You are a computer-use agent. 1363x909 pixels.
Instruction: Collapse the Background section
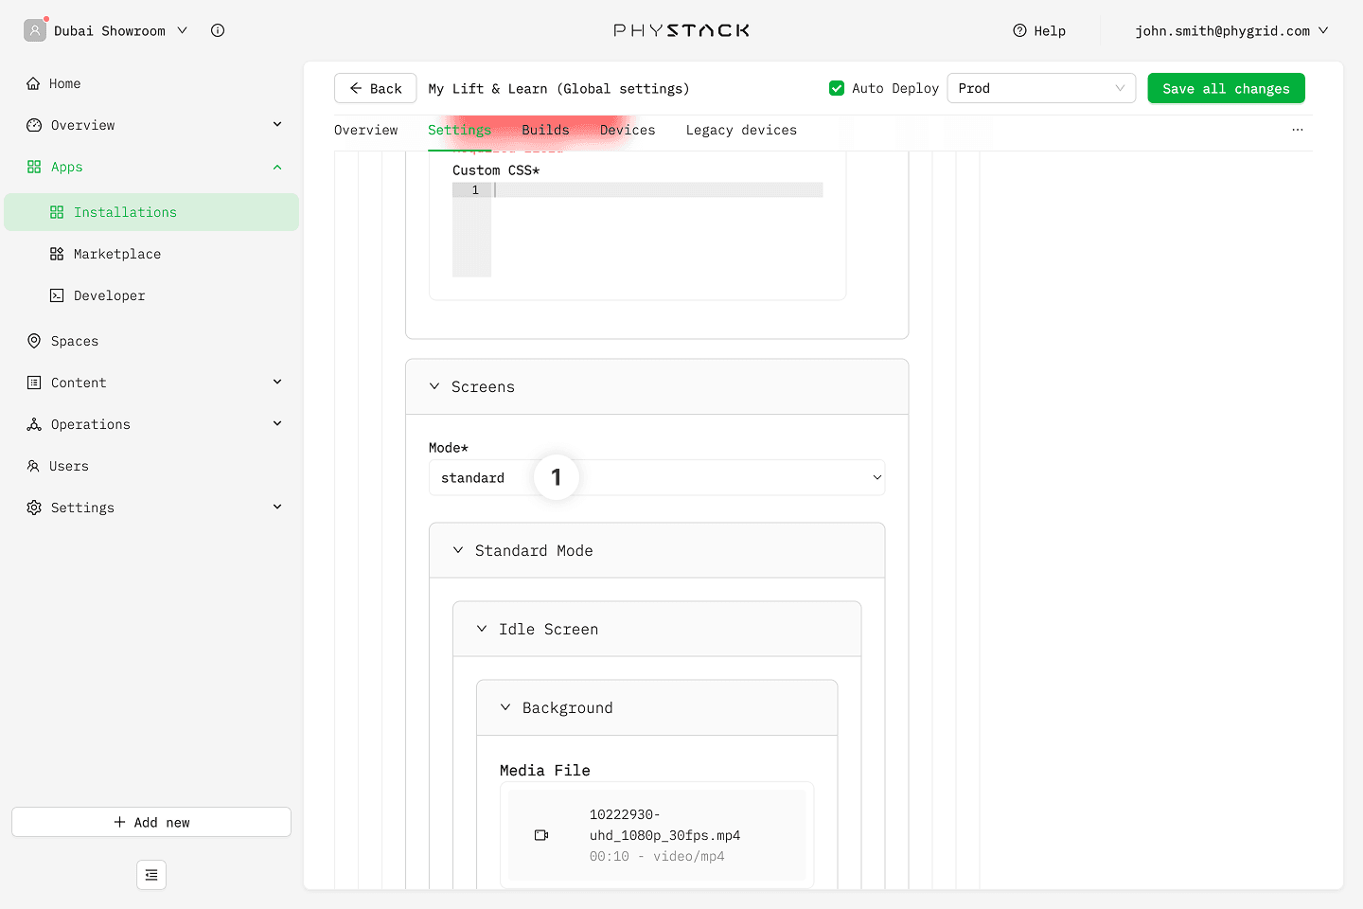[505, 707]
